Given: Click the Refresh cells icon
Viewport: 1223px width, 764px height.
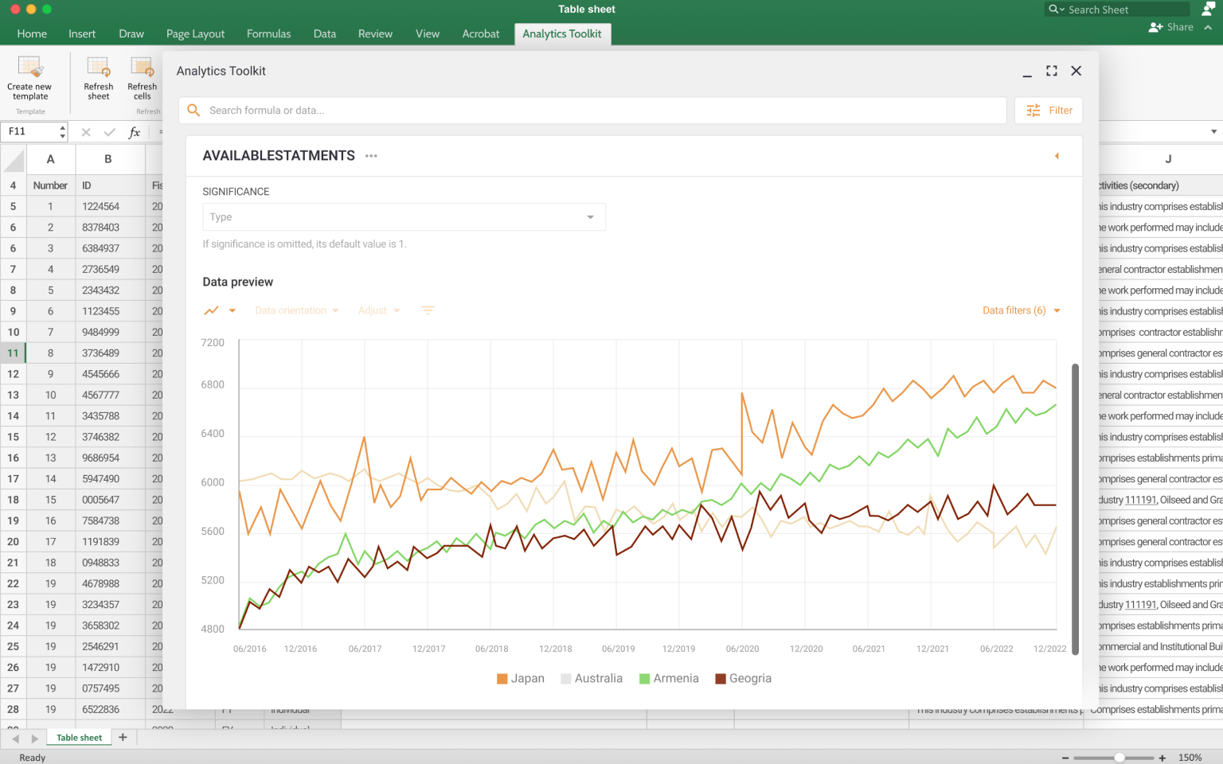Looking at the screenshot, I should [x=142, y=67].
